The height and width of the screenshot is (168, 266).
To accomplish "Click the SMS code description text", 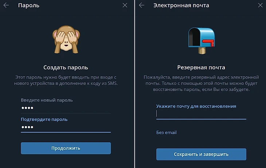I will click(x=66, y=80).
